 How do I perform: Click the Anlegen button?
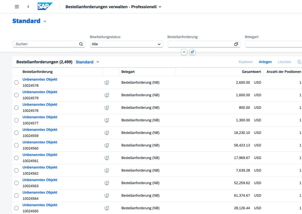[x=265, y=62]
